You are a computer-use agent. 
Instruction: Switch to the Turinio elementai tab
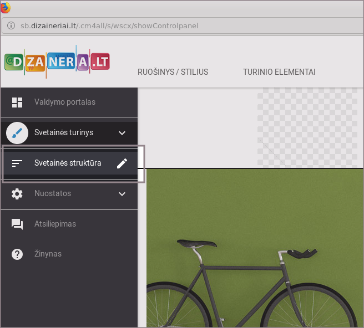279,72
